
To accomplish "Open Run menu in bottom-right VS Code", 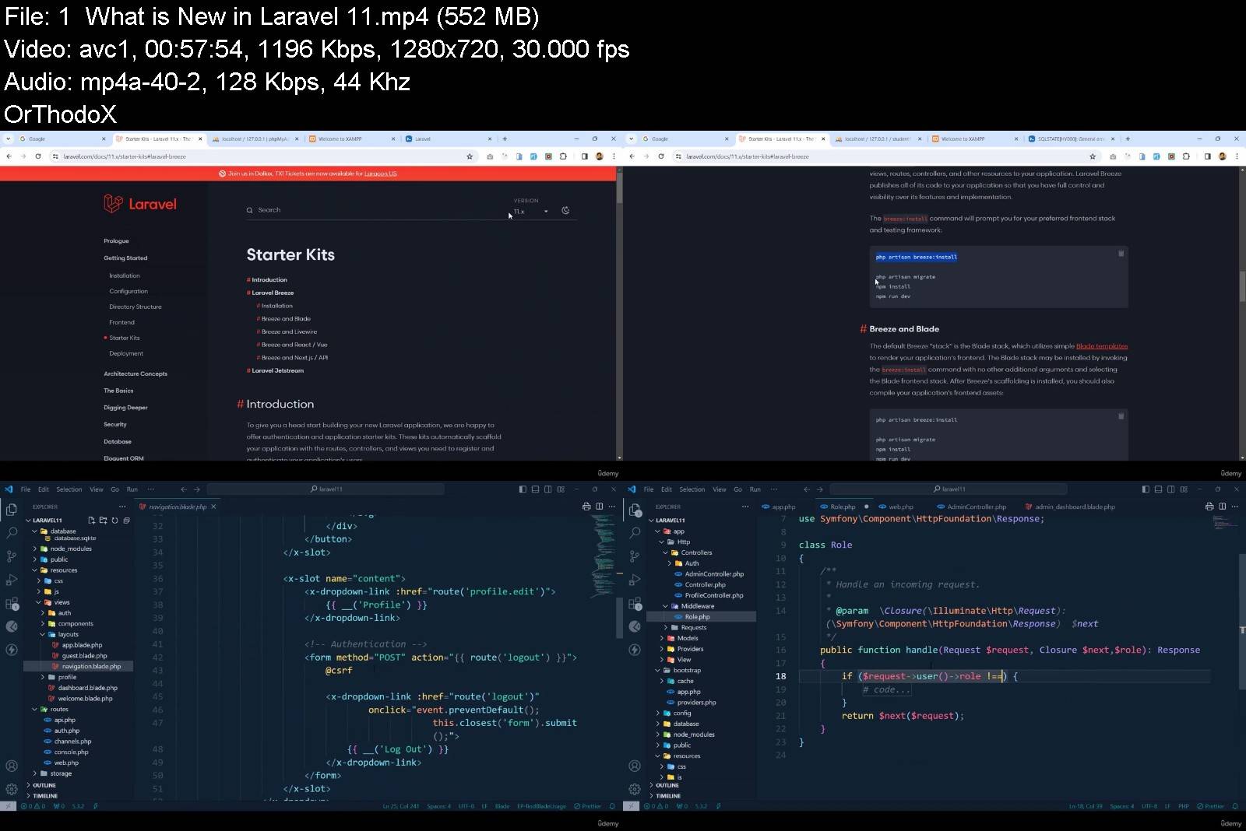I will 755,489.
